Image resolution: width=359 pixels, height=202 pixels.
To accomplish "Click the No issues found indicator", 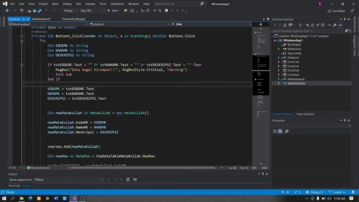I will pos(38,168).
